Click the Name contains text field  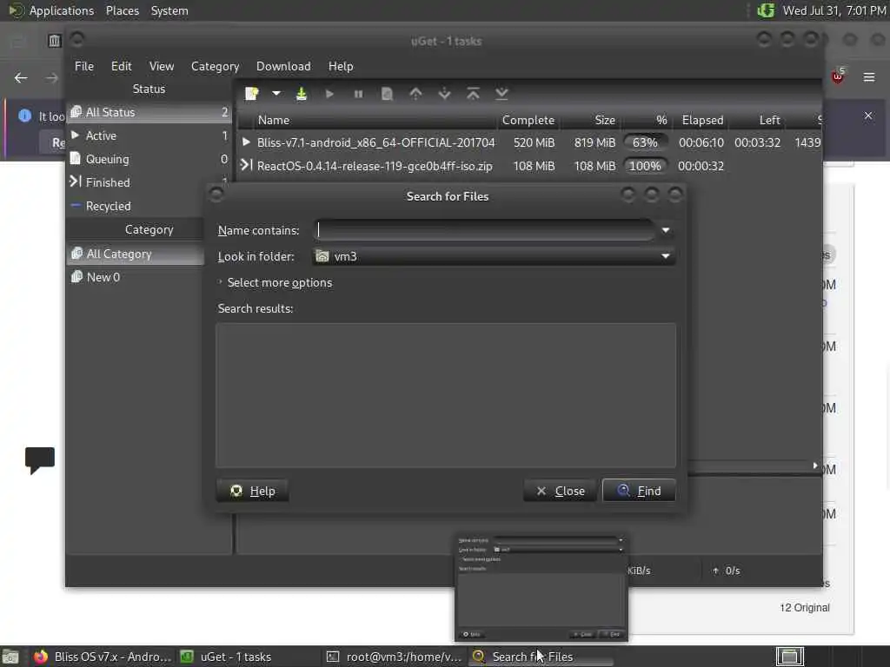[x=484, y=230]
